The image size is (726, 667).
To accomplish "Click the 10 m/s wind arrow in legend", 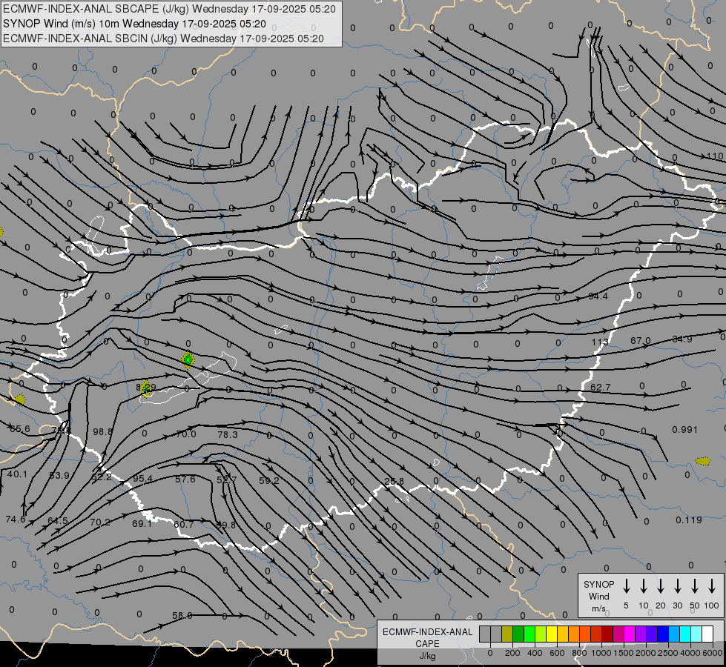I will [x=643, y=586].
